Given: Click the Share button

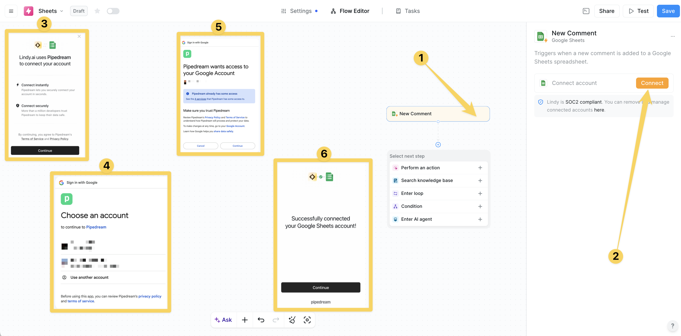Looking at the screenshot, I should (606, 11).
